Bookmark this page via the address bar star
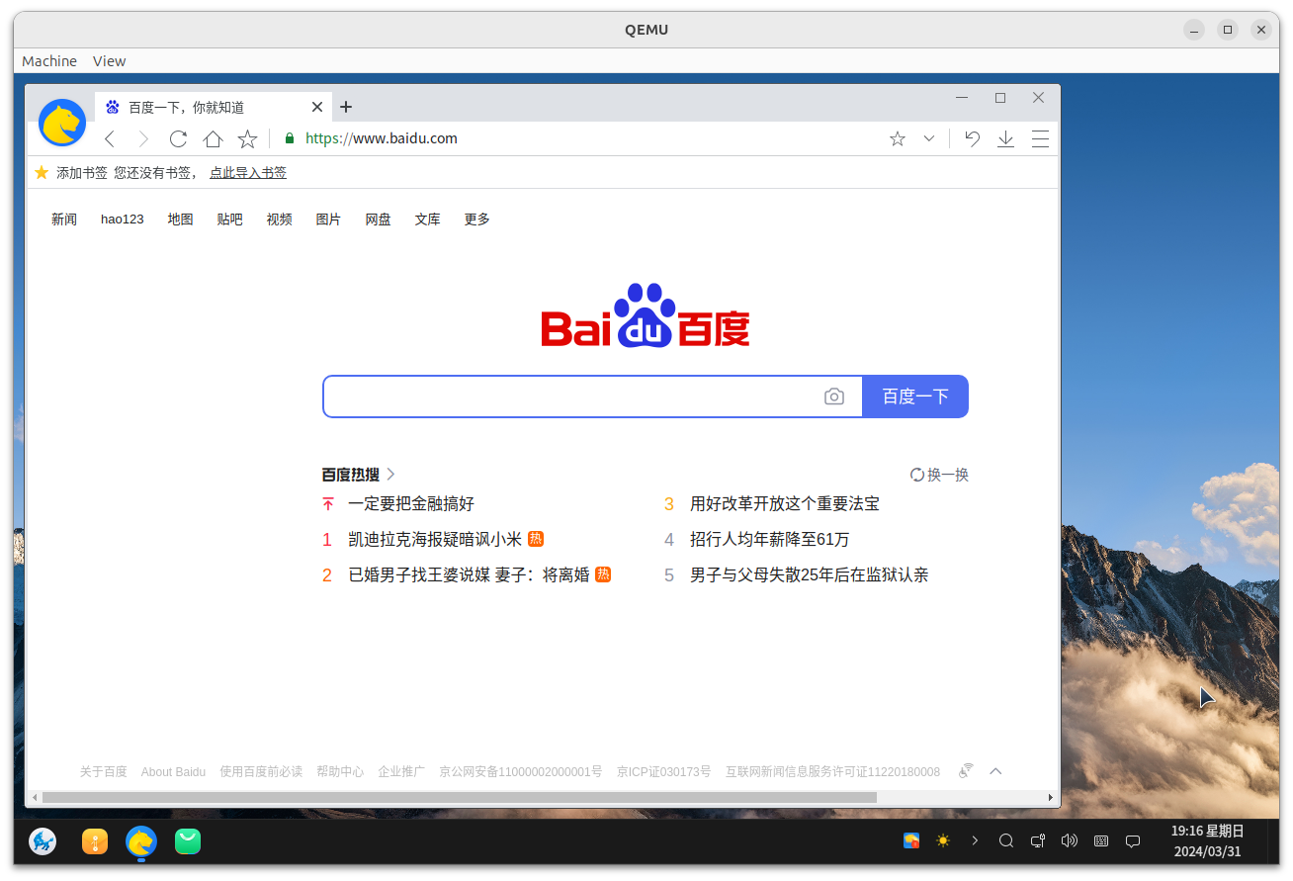This screenshot has height=881, width=1293. (898, 139)
